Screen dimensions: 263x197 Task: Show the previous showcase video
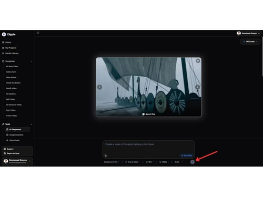point(99,87)
